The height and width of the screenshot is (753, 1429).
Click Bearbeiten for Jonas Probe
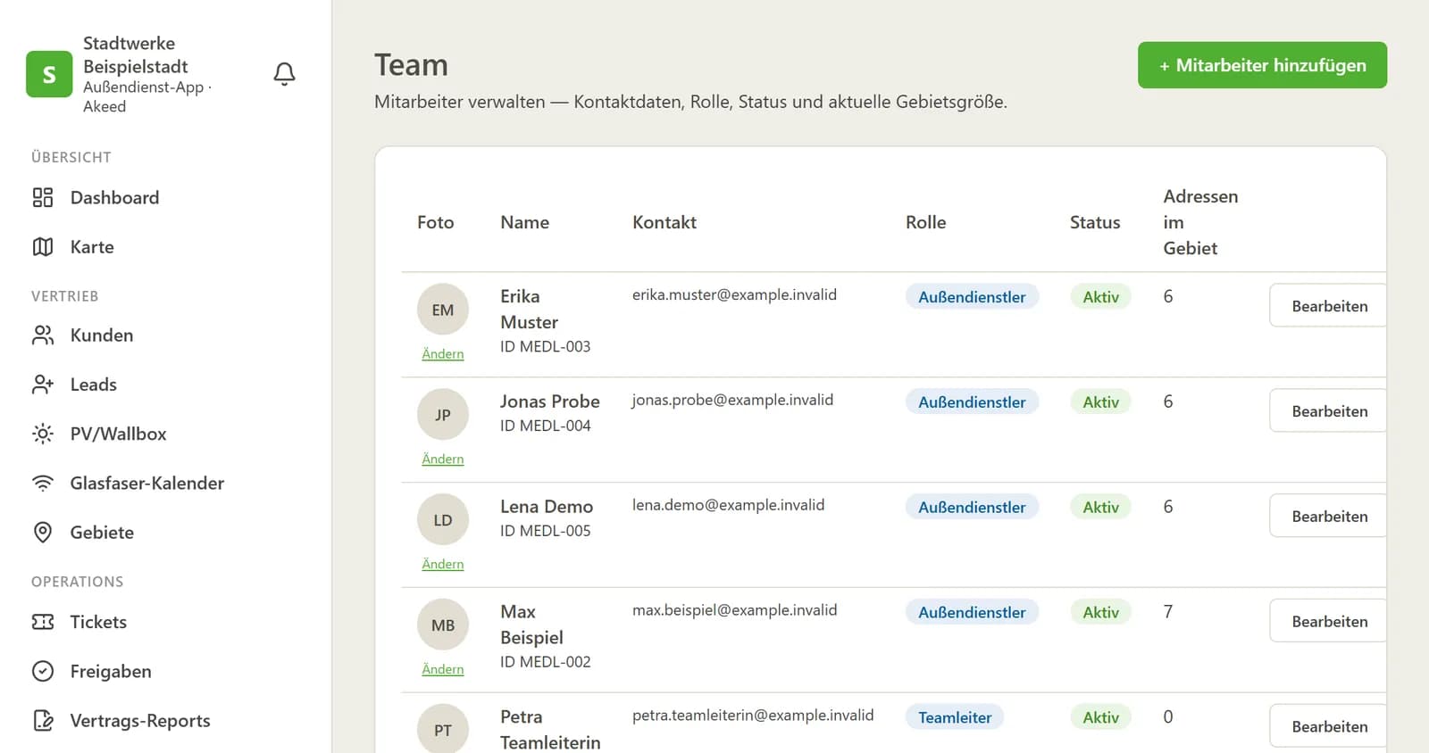(1328, 411)
